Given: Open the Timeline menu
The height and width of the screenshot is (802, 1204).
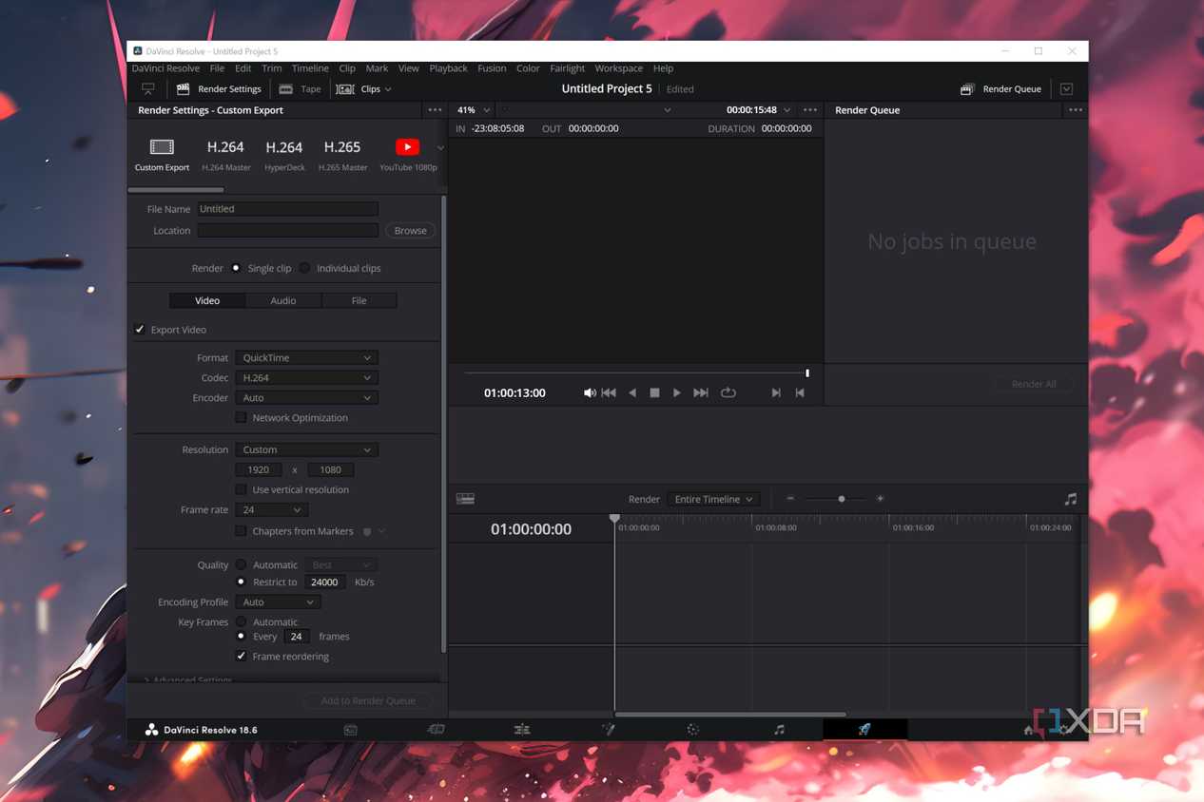Looking at the screenshot, I should tap(310, 68).
